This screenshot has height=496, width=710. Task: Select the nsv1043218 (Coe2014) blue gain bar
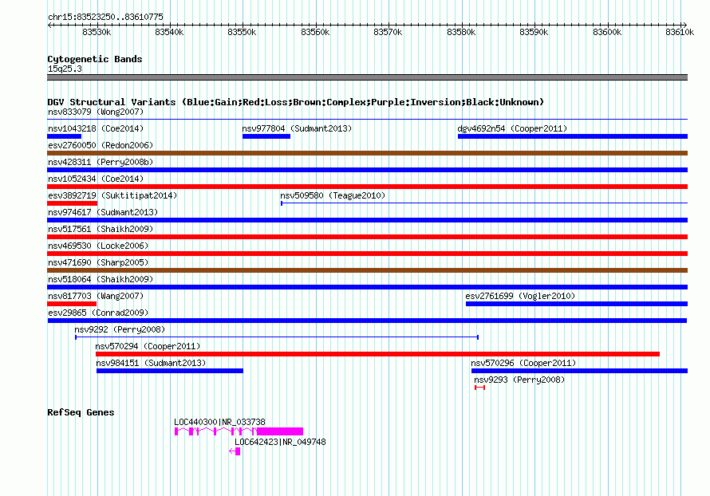click(x=65, y=136)
